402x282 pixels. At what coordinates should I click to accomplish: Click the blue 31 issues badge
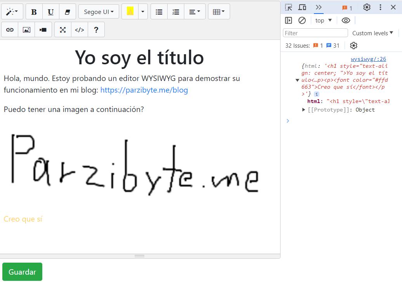pos(333,46)
